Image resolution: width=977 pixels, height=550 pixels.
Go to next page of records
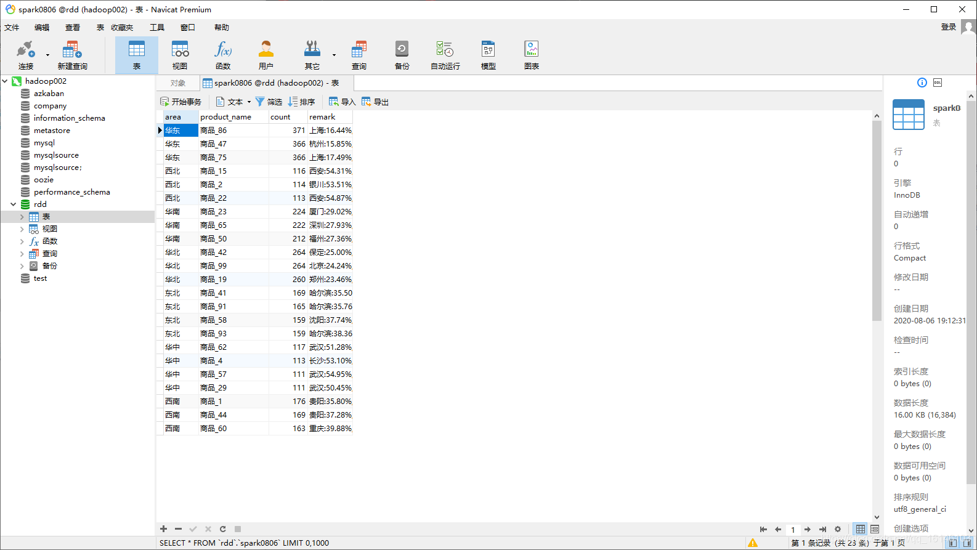808,529
